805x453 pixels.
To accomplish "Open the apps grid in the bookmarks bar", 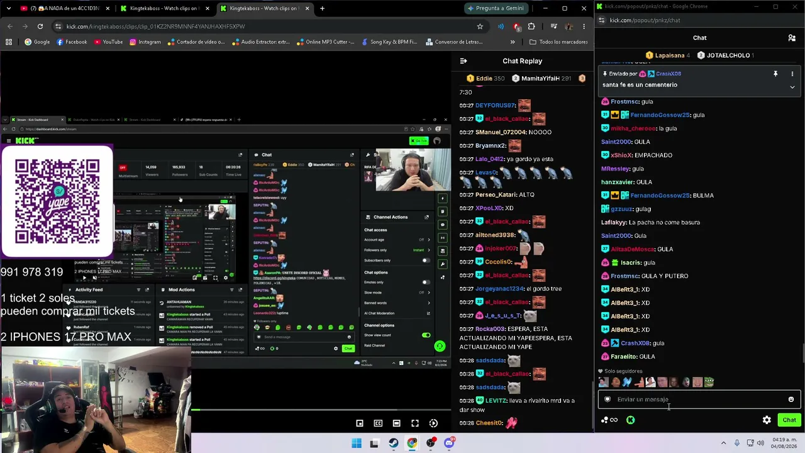I will coord(9,42).
